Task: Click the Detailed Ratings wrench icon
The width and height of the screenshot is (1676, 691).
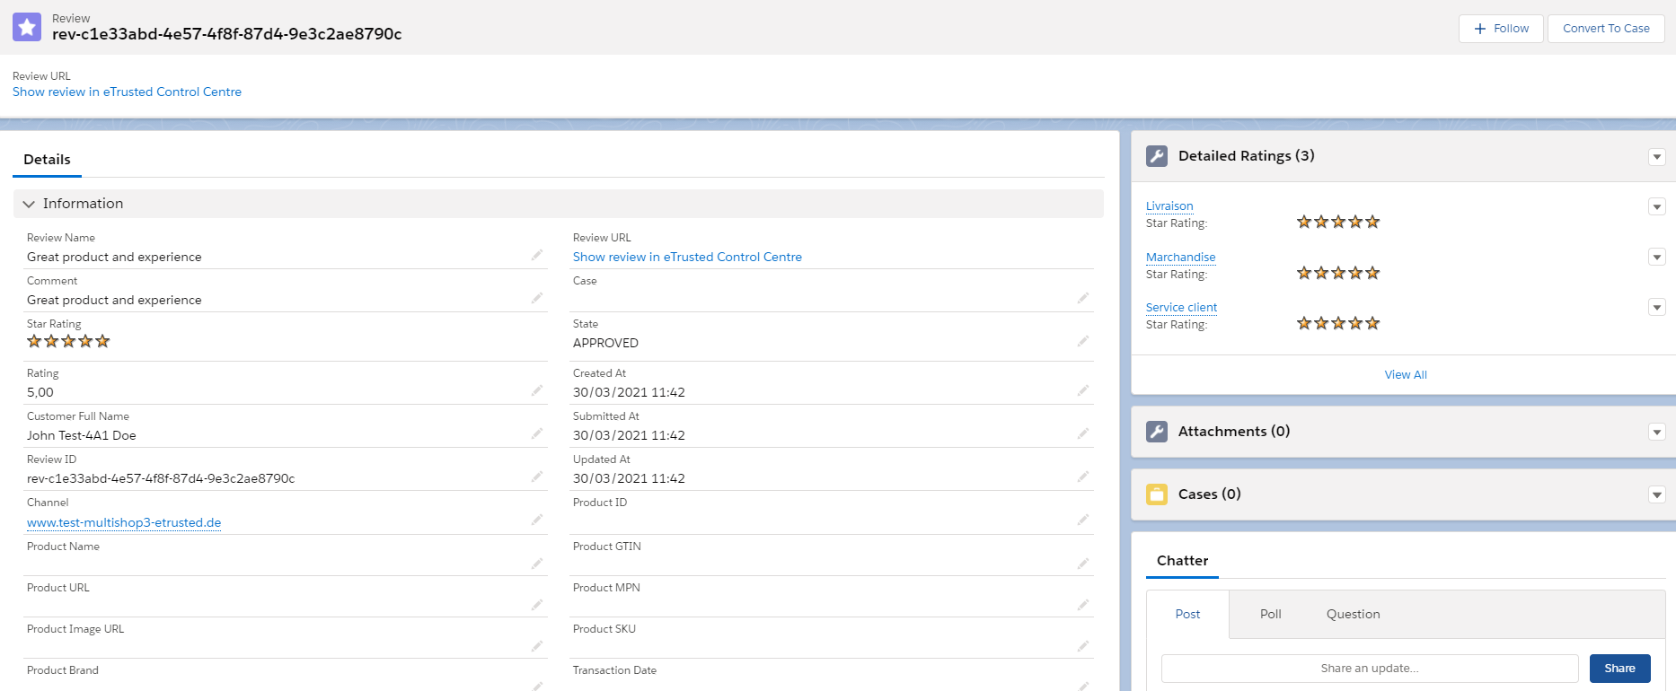Action: coord(1157,156)
